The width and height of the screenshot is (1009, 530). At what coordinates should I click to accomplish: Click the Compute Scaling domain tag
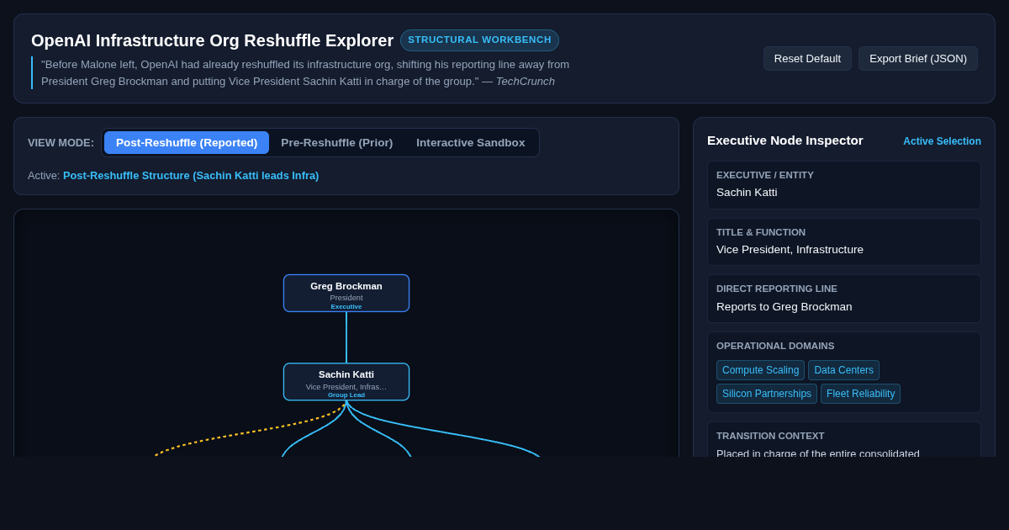pyautogui.click(x=760, y=370)
